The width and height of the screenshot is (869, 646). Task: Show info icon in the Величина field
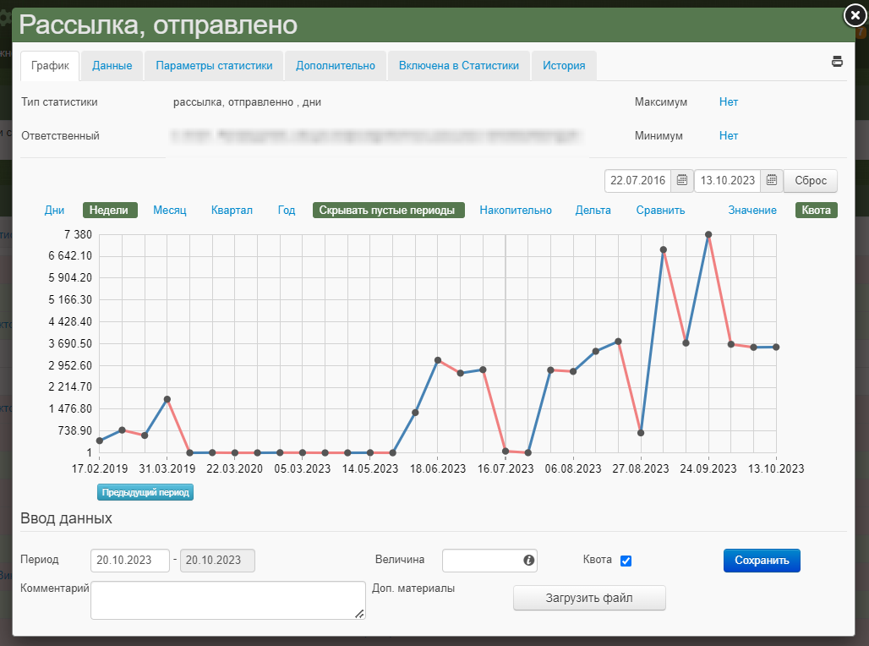[528, 560]
